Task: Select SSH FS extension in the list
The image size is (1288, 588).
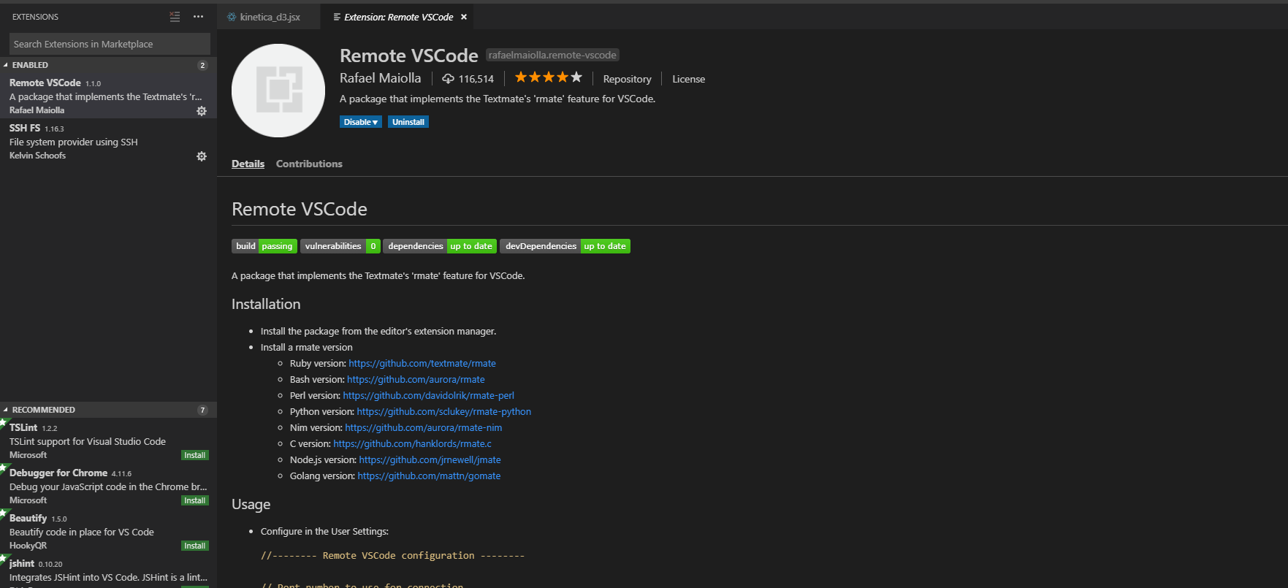Action: point(108,142)
